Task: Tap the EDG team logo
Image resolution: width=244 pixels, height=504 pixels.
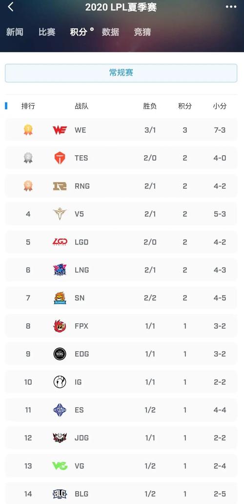Action: coord(60,354)
